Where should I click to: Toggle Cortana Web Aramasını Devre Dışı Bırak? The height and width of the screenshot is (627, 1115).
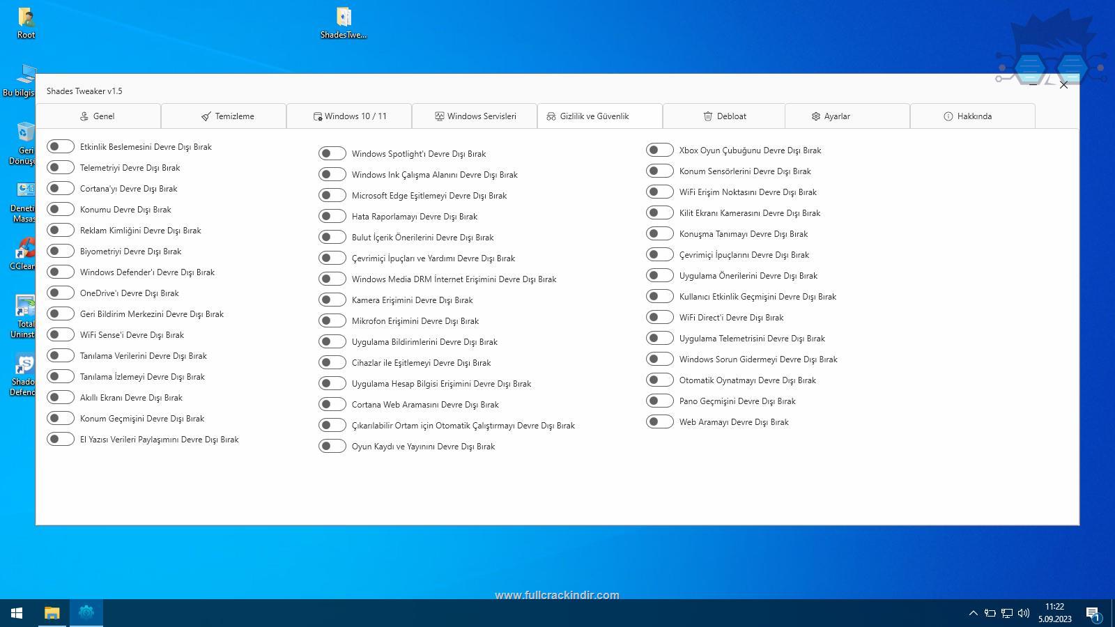[x=332, y=404]
